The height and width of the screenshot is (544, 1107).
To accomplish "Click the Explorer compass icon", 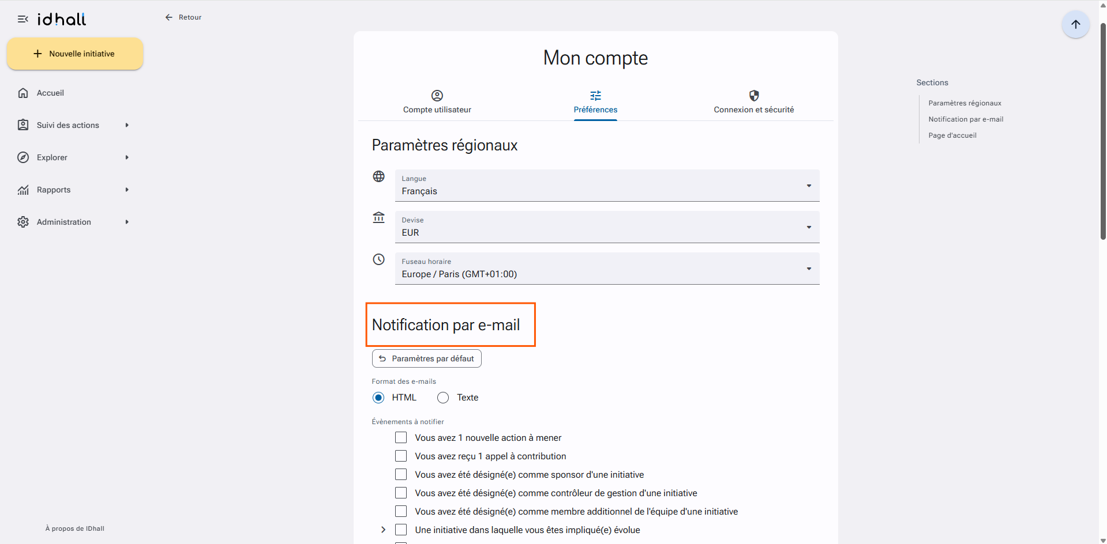I will click(x=23, y=157).
